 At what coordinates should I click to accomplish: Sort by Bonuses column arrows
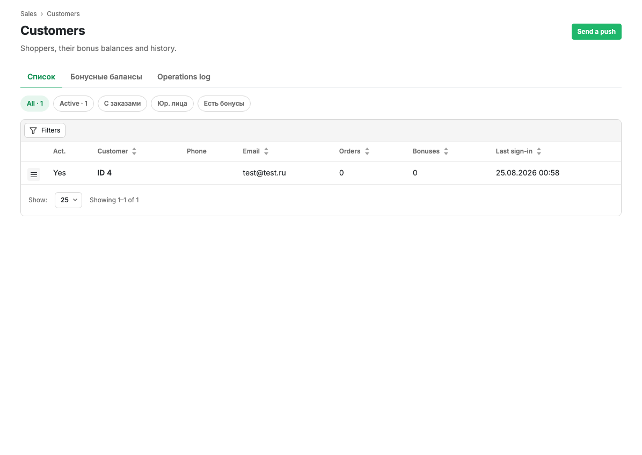click(x=446, y=151)
